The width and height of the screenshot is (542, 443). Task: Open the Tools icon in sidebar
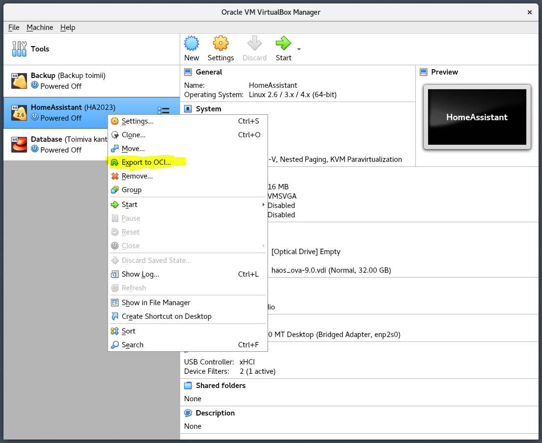click(x=20, y=49)
